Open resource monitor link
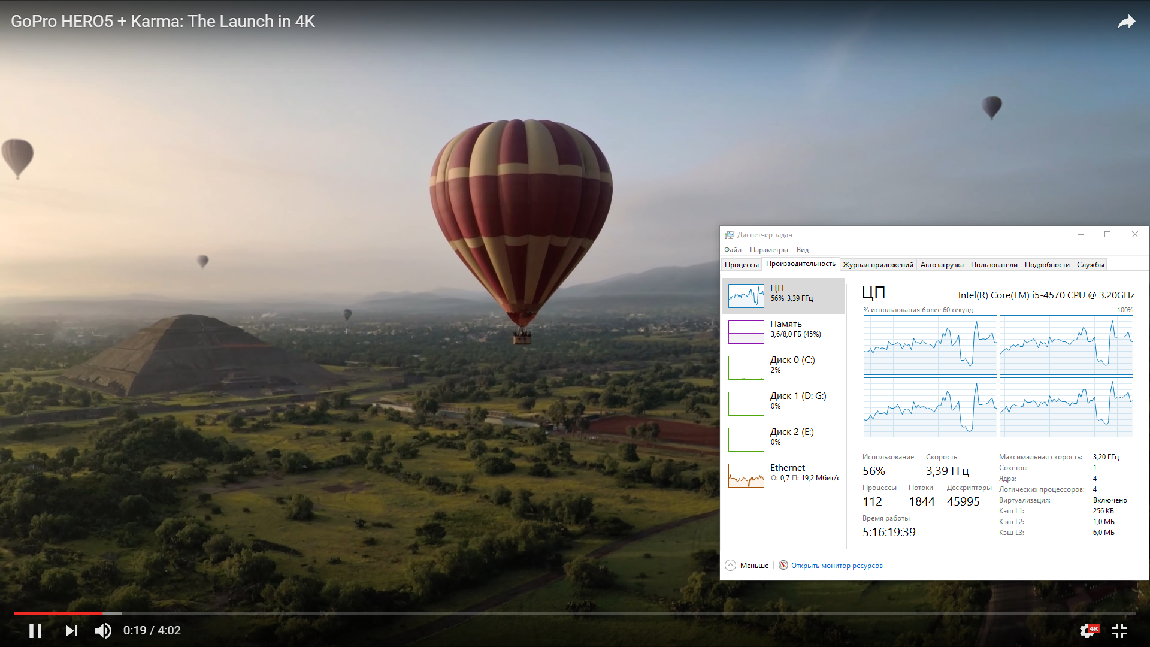Viewport: 1150px width, 647px height. click(836, 566)
